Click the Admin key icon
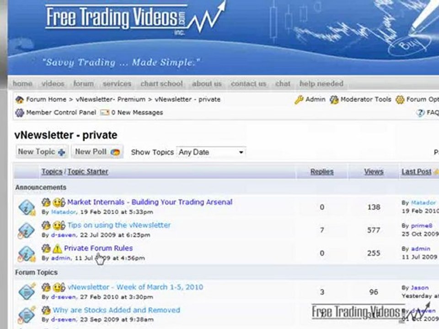The width and height of the screenshot is (439, 329). tap(299, 100)
